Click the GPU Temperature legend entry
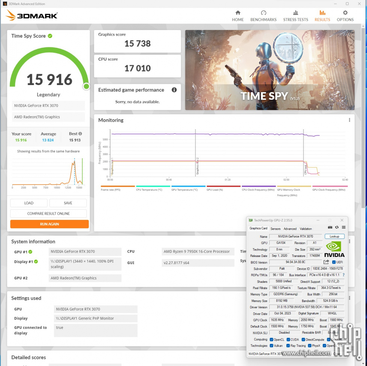 [x=188, y=188]
